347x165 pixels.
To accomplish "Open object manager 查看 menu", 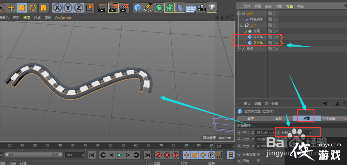I will click(268, 6).
